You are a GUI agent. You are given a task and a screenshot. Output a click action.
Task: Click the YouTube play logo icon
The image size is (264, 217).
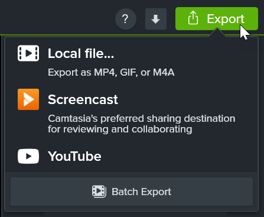tap(28, 156)
